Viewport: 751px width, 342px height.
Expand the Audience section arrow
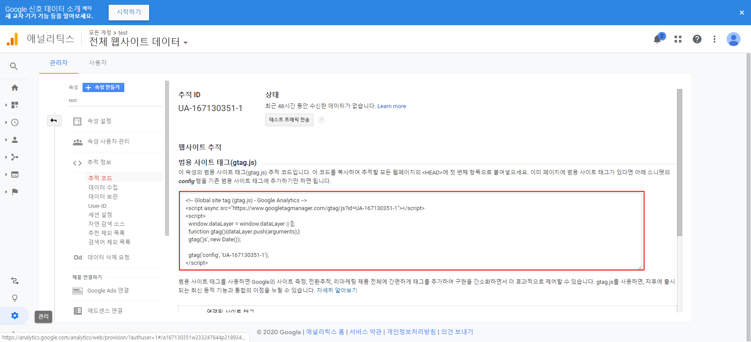point(6,140)
